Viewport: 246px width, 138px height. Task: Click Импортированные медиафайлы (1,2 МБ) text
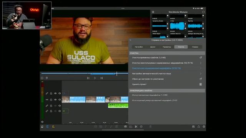pyautogui.click(x=150, y=95)
